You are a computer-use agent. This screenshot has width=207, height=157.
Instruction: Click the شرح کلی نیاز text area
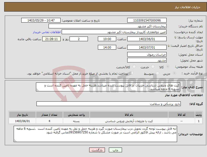tap(108, 87)
